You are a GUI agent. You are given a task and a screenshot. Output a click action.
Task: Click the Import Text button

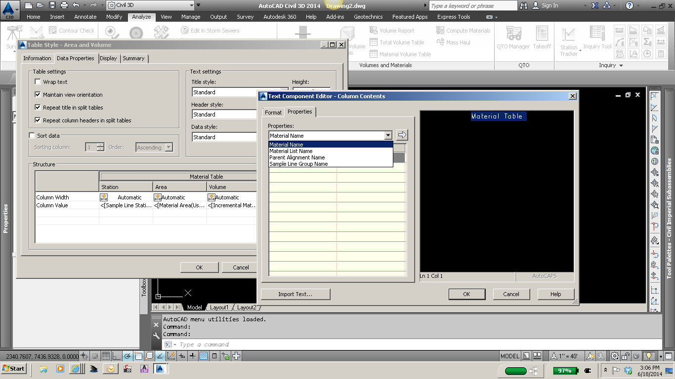pos(295,294)
